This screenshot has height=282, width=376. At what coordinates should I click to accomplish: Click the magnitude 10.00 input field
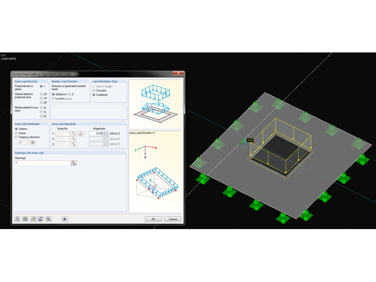coord(96,134)
